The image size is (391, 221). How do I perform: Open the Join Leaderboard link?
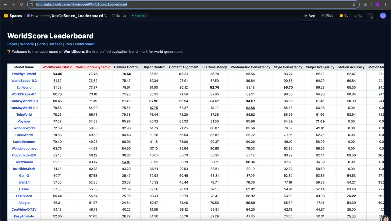coord(80,44)
